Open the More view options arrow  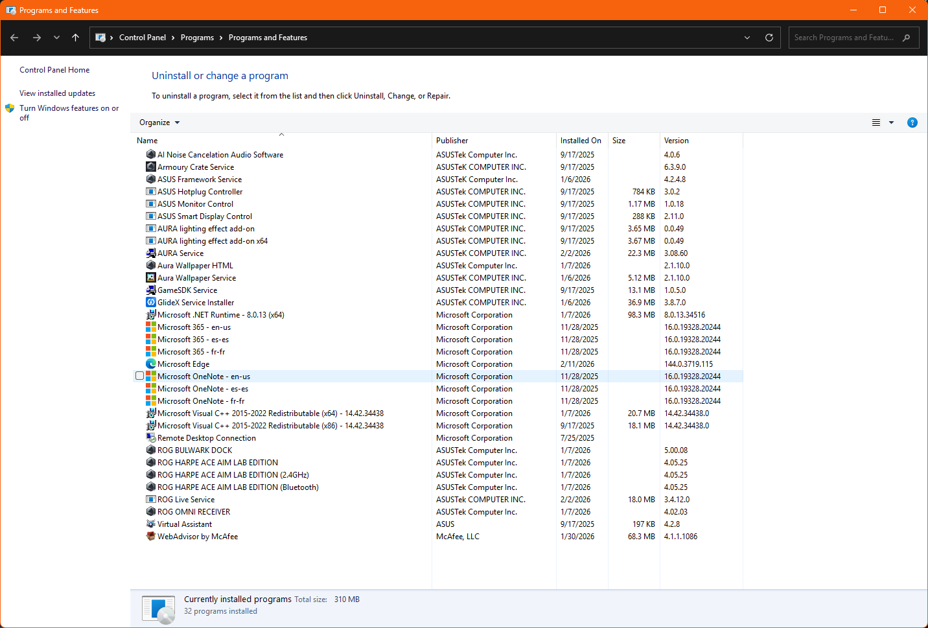[x=891, y=122]
